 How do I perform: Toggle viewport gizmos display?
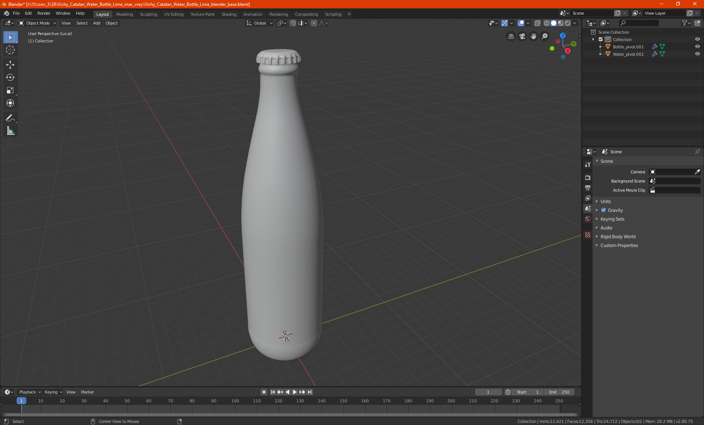(505, 23)
